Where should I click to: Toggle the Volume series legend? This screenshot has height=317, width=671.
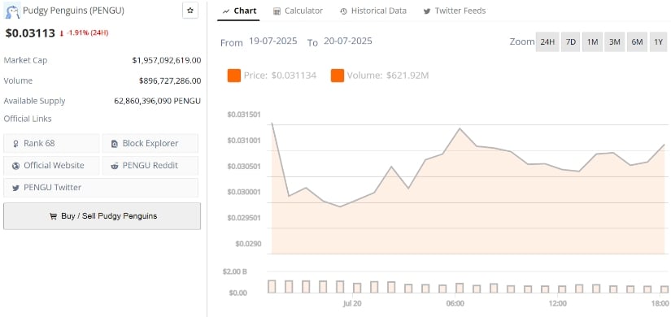tap(380, 76)
